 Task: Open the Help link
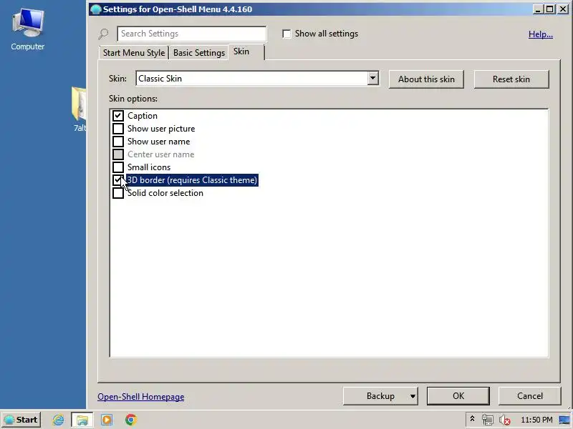coord(541,34)
